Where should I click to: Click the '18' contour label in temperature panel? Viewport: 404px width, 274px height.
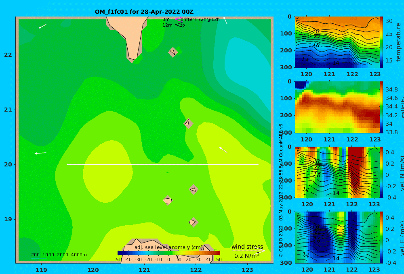(x=316, y=45)
